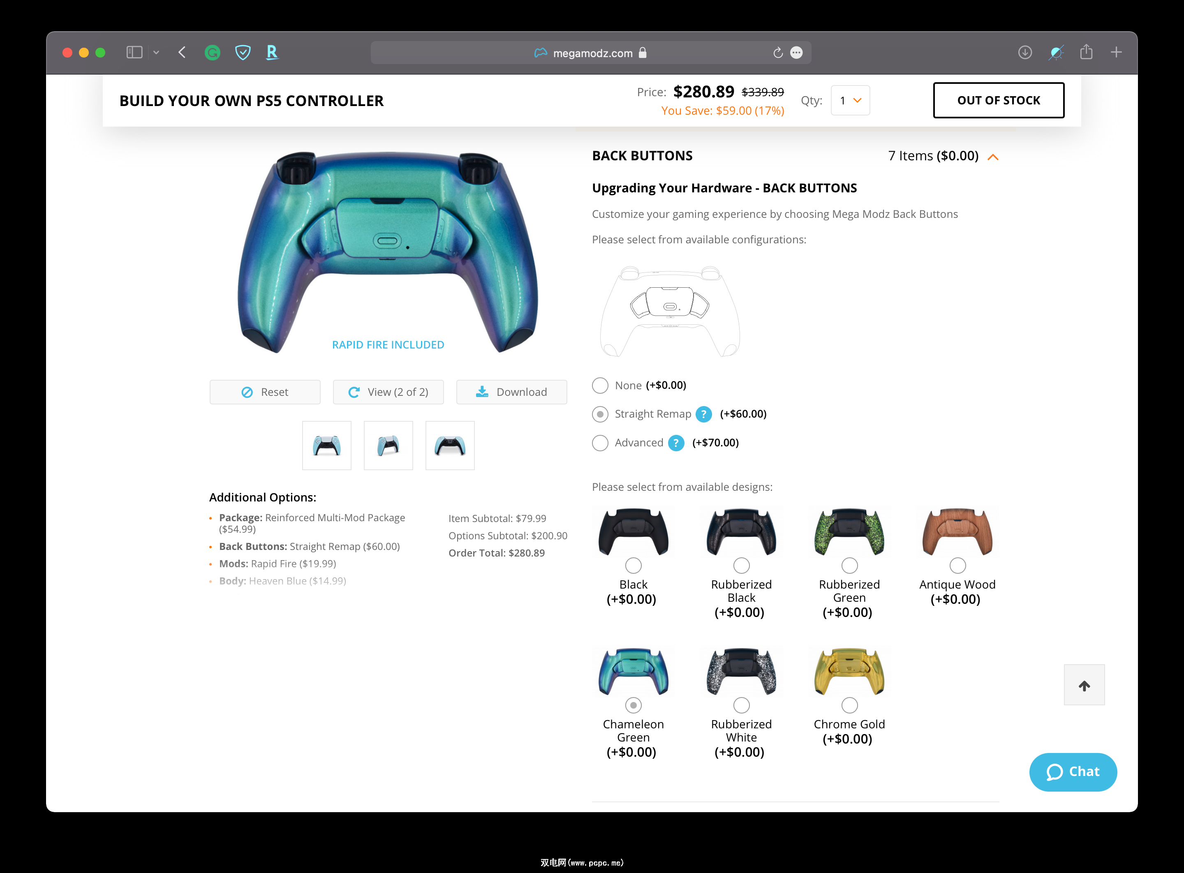The height and width of the screenshot is (873, 1184).
Task: Select the None back buttons option
Action: click(x=600, y=385)
